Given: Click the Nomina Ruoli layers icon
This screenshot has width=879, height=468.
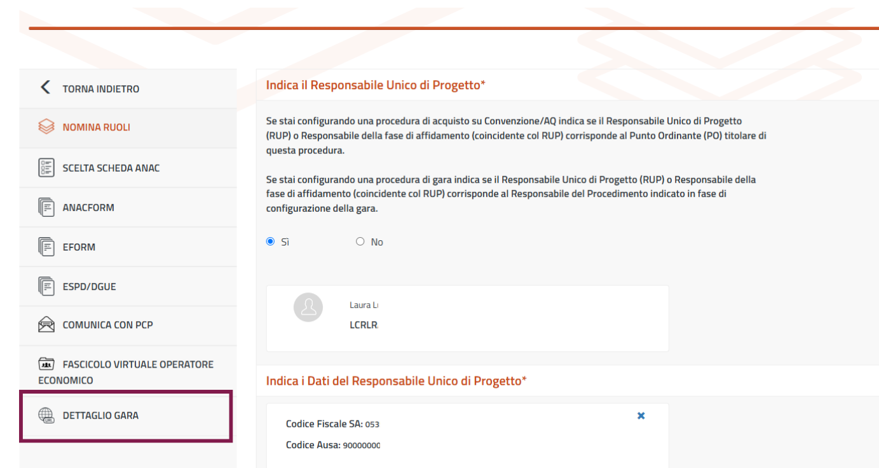Looking at the screenshot, I should (x=46, y=127).
